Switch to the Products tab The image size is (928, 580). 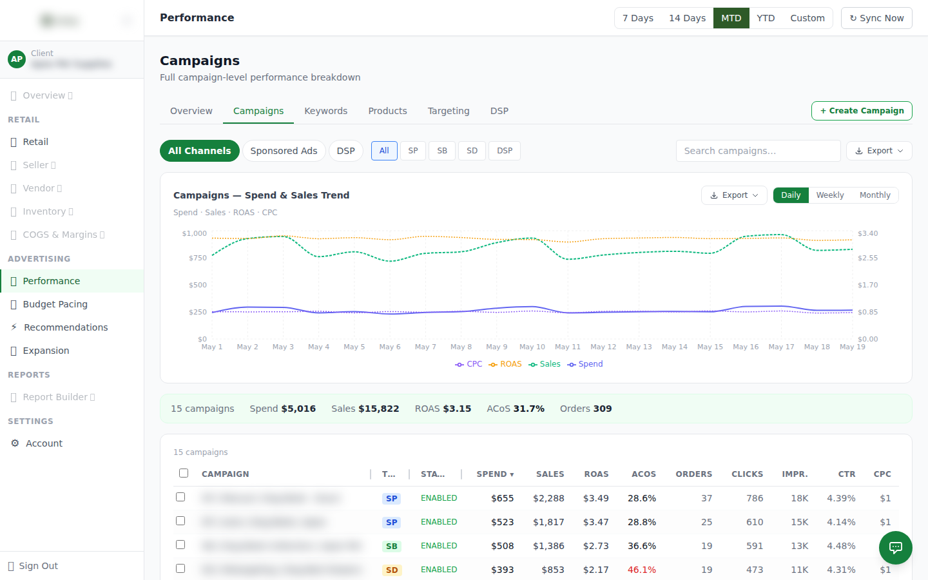(387, 111)
